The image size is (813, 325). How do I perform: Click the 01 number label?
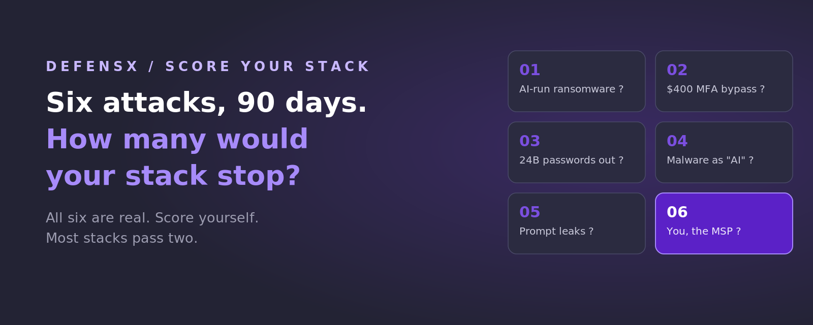click(x=529, y=70)
